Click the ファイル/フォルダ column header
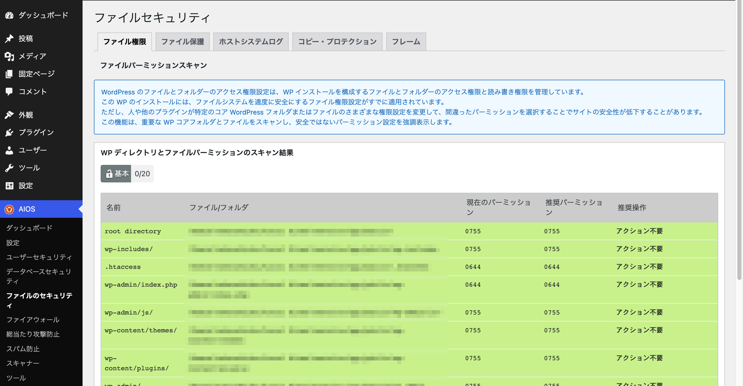743x386 pixels. (219, 207)
